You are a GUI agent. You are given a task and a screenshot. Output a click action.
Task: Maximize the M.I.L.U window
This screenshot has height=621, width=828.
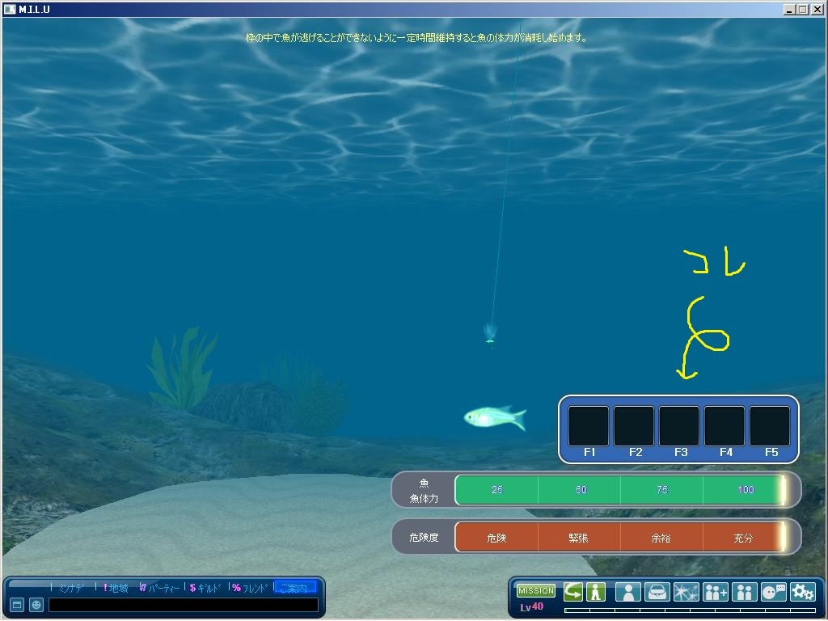pyautogui.click(x=801, y=9)
